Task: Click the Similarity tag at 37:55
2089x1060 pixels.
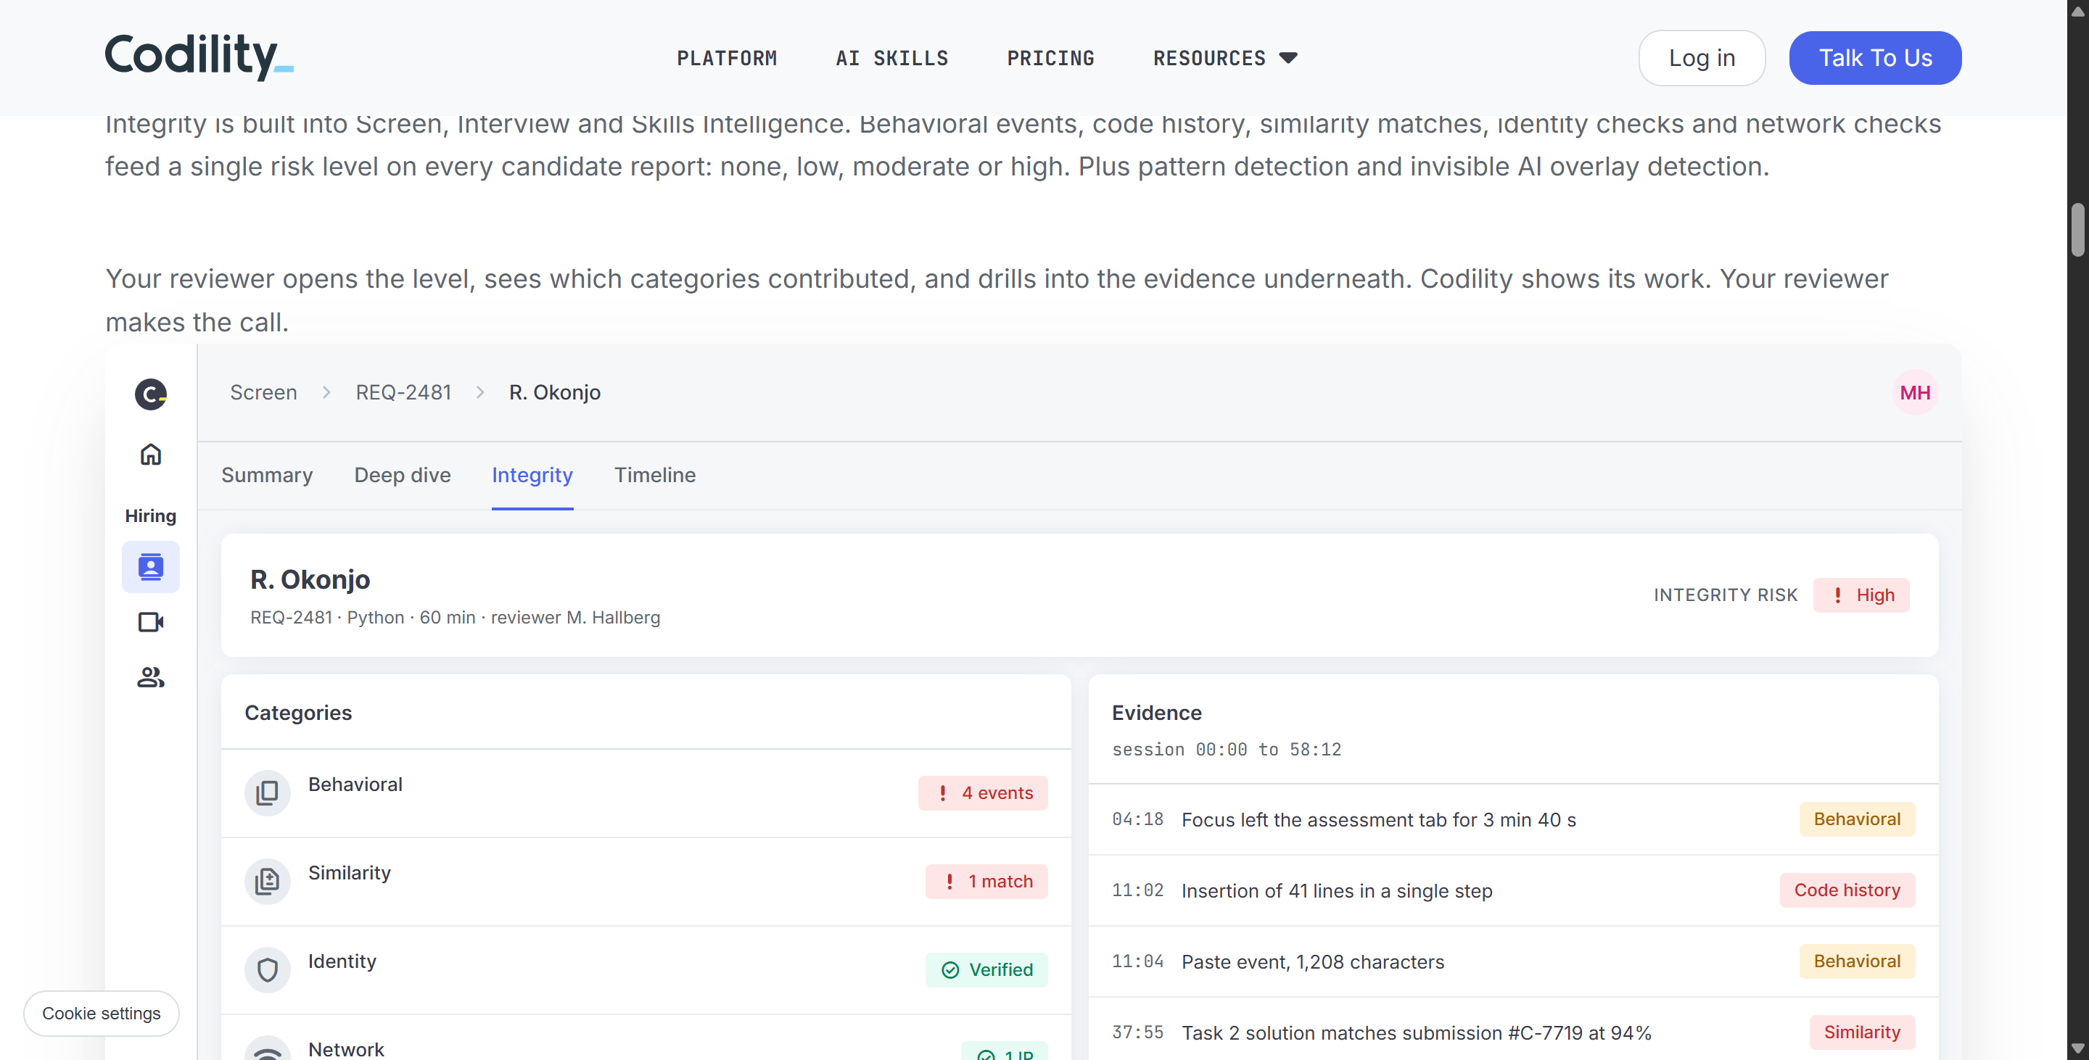Action: pos(1862,1032)
